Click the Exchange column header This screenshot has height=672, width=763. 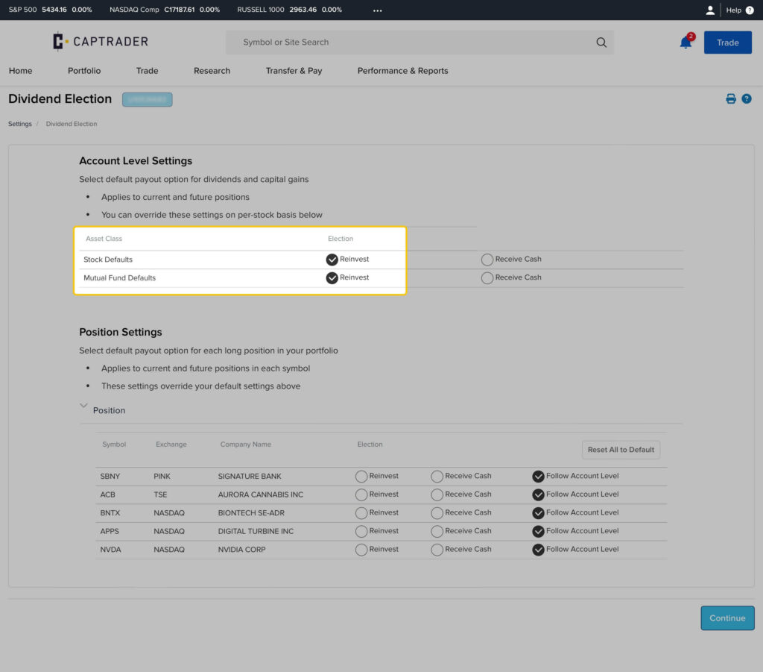pyautogui.click(x=171, y=445)
